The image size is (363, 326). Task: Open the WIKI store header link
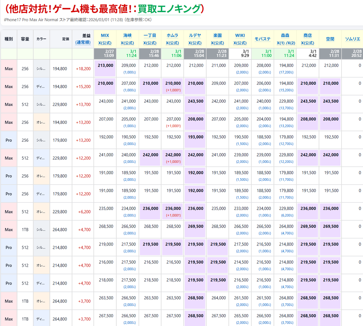click(x=240, y=35)
